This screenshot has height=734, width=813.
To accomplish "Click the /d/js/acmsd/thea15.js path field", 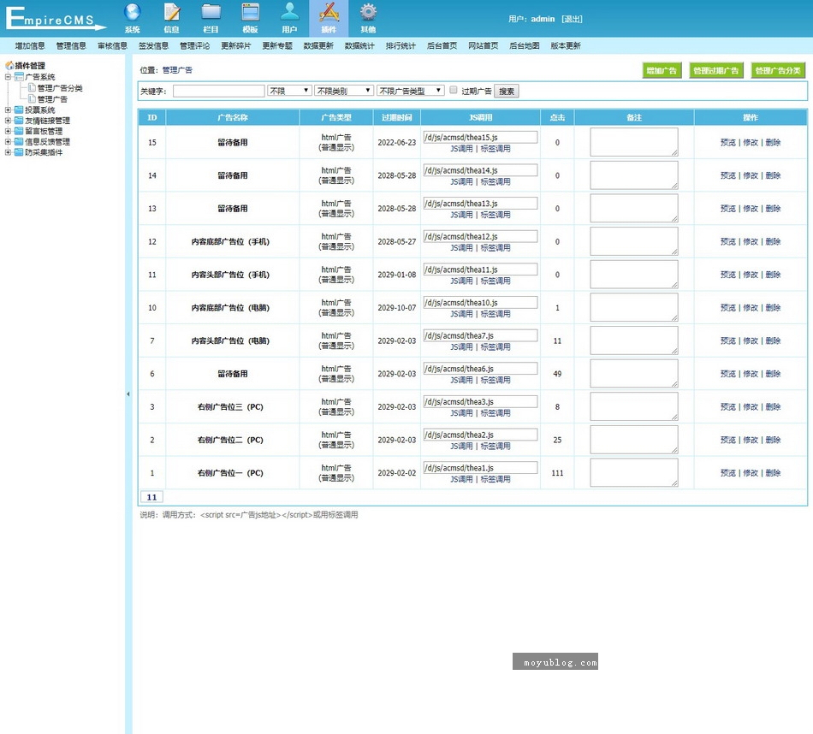I will click(x=480, y=138).
